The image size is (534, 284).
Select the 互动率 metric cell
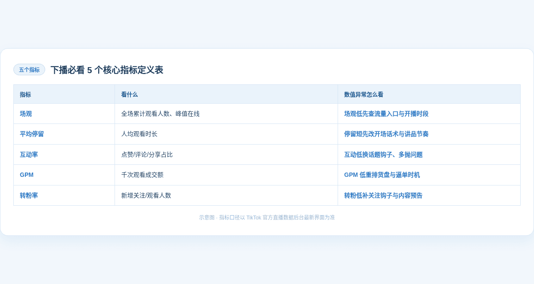[x=64, y=154]
